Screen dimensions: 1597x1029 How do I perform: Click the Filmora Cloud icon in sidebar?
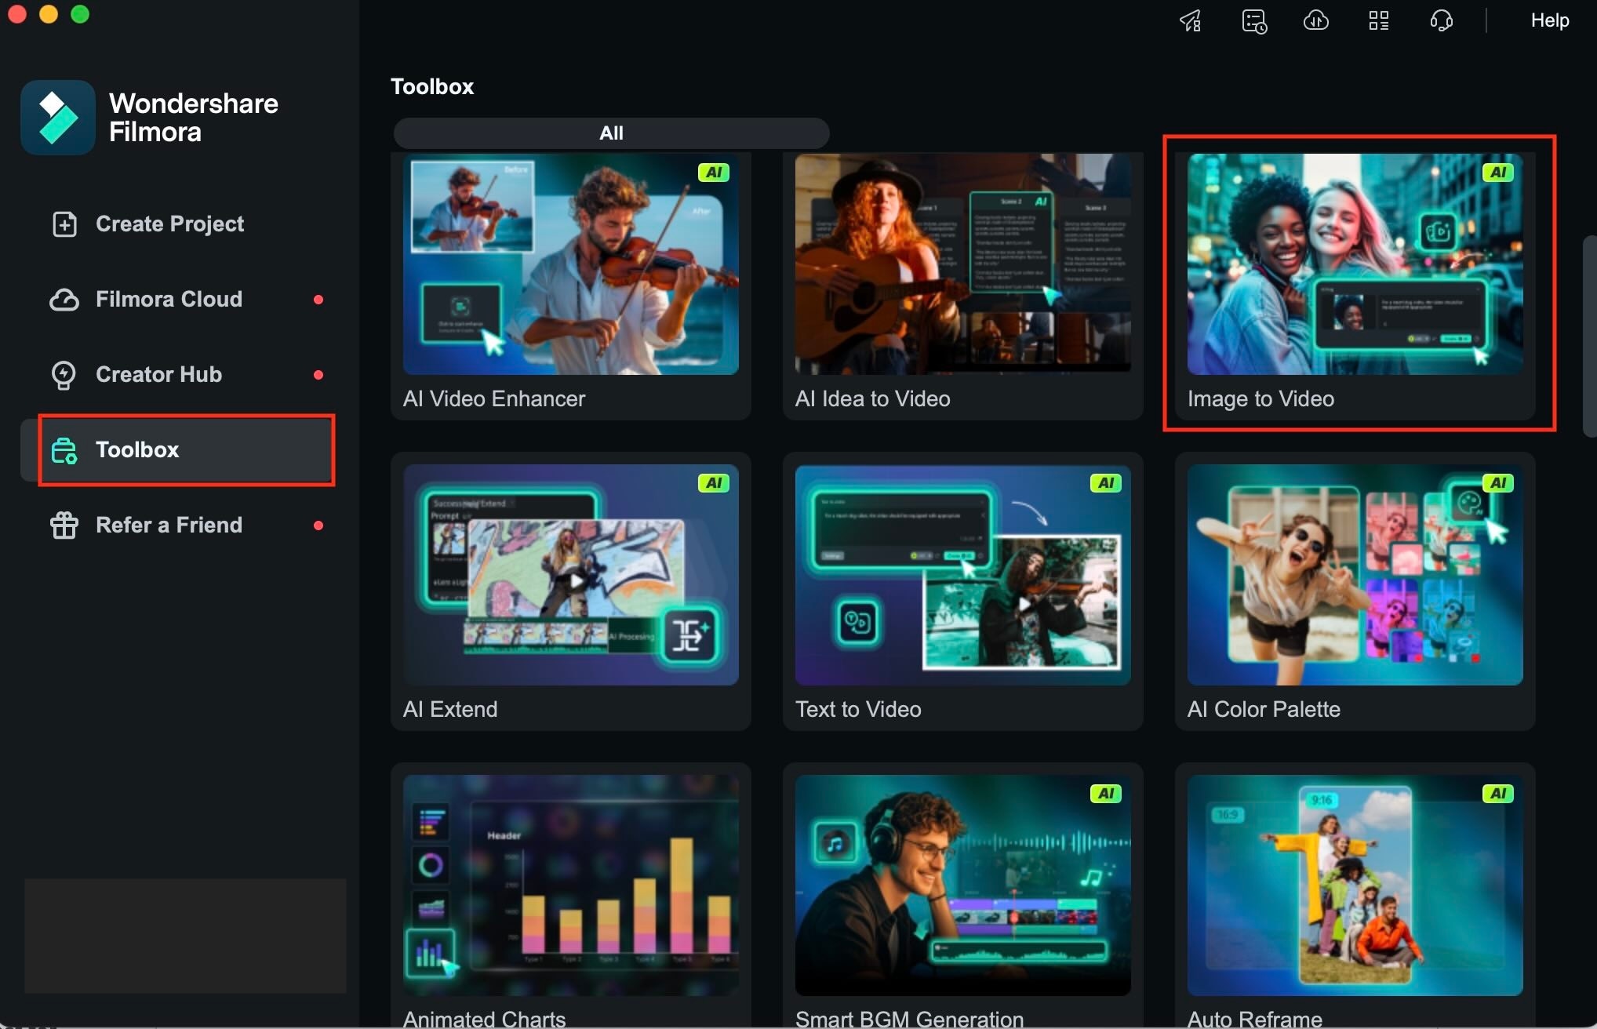pos(64,300)
